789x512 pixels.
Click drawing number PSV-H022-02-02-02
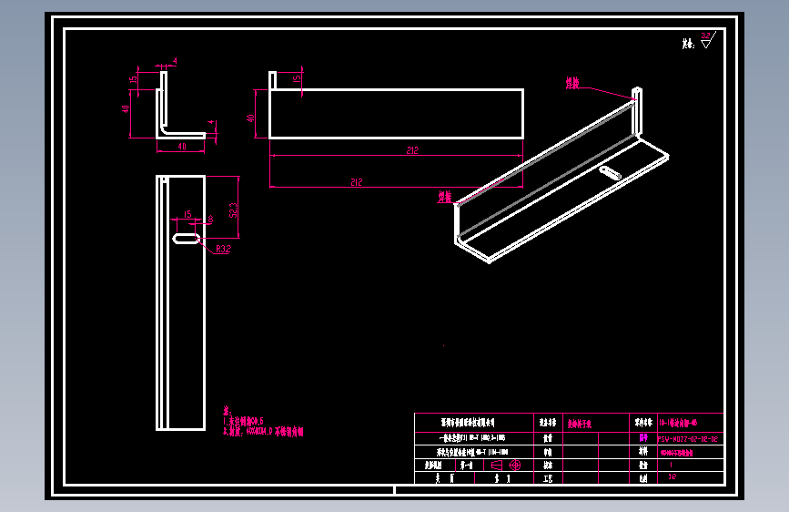click(x=687, y=439)
